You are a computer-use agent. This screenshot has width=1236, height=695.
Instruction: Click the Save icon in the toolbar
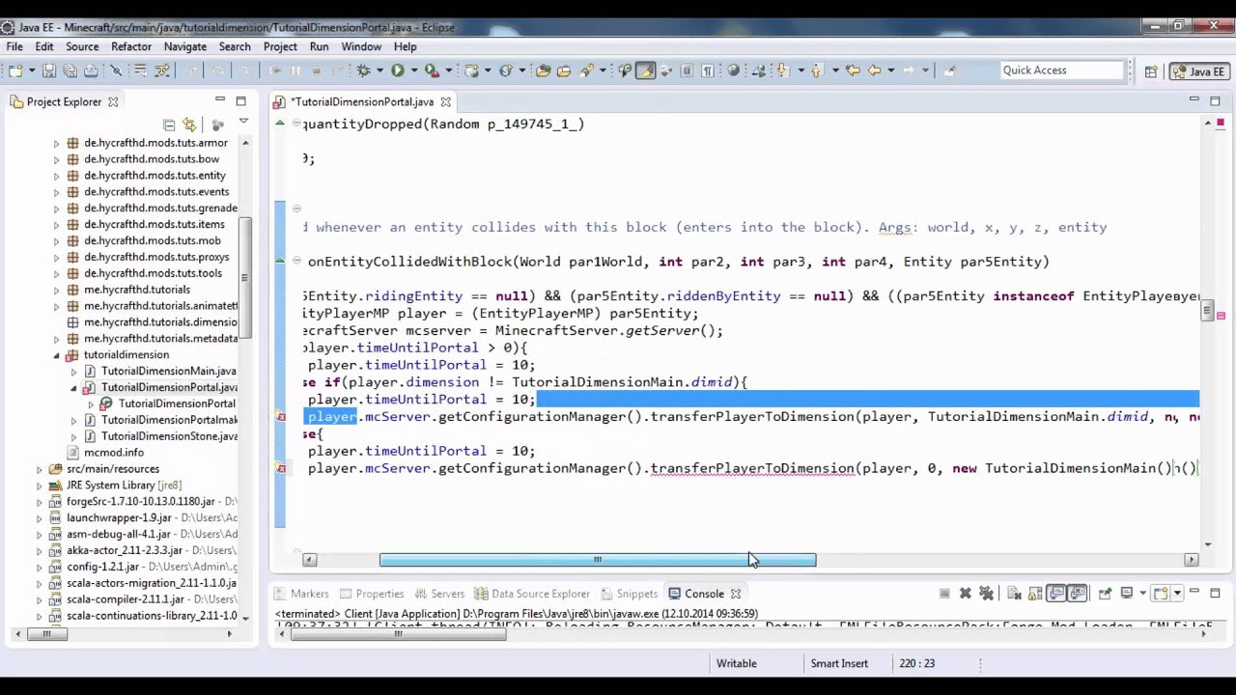point(48,70)
